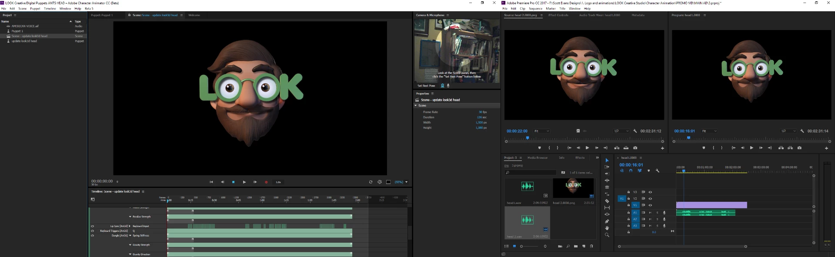Open Source monitor Fit zoom dropdown
835x257 pixels.
541,131
